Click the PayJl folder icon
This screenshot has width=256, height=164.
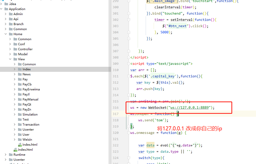coord(20,94)
